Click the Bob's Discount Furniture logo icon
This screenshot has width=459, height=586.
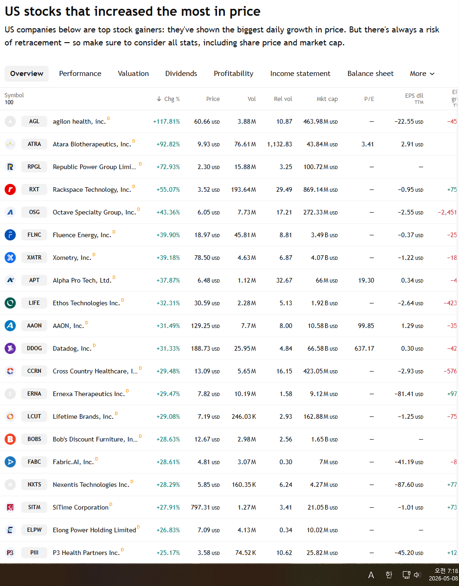10,439
